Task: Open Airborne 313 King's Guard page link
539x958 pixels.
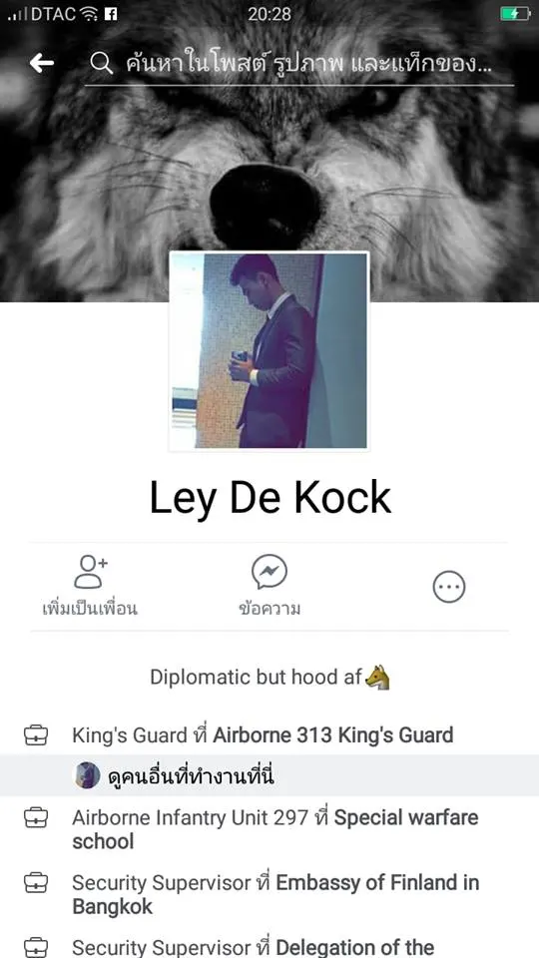Action: (333, 735)
